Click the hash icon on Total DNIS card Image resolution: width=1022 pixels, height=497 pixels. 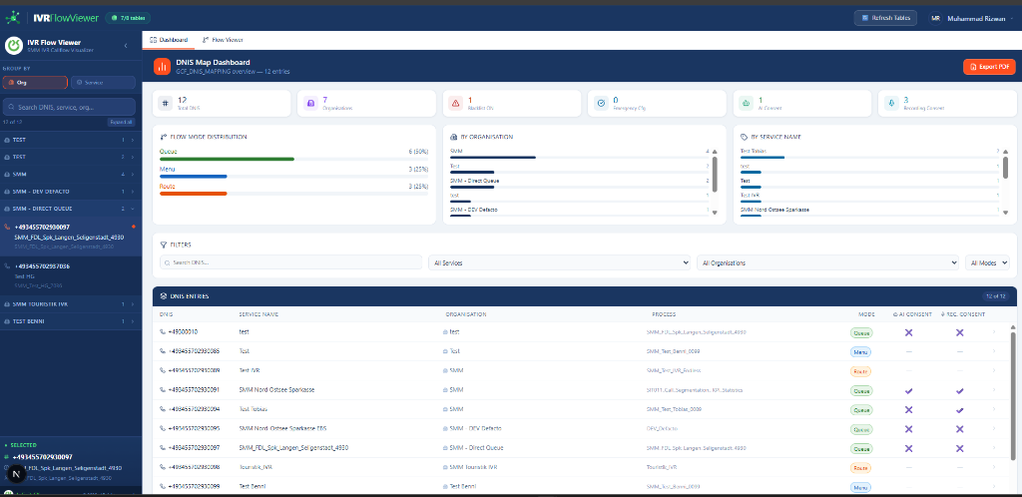point(167,103)
